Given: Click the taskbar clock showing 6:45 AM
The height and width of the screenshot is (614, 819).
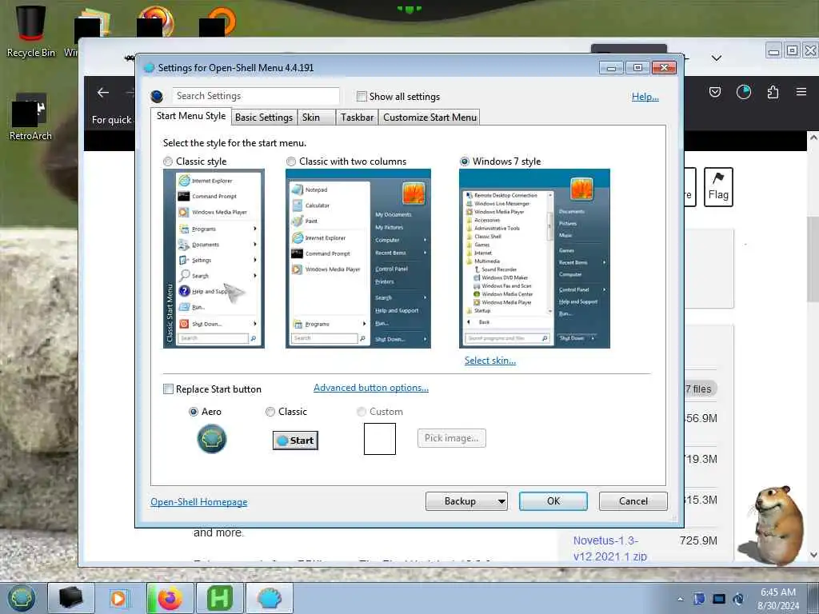Looking at the screenshot, I should pos(778,599).
